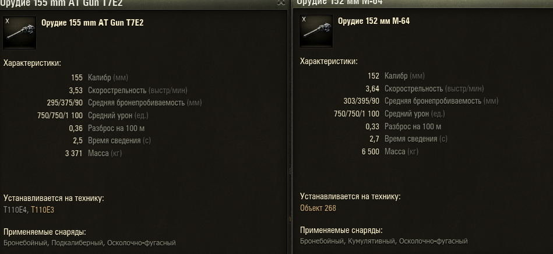Click the 6 500 mass value
This screenshot has width=553, height=254.
(x=371, y=151)
